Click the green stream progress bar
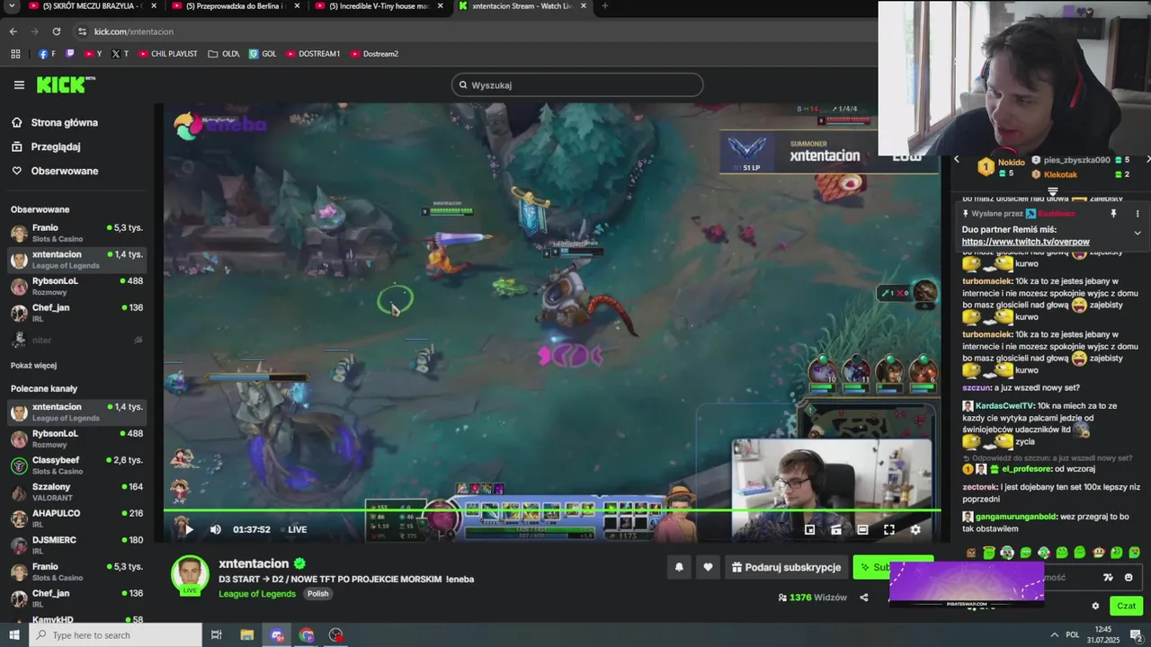Image resolution: width=1151 pixels, height=647 pixels. [x=552, y=510]
